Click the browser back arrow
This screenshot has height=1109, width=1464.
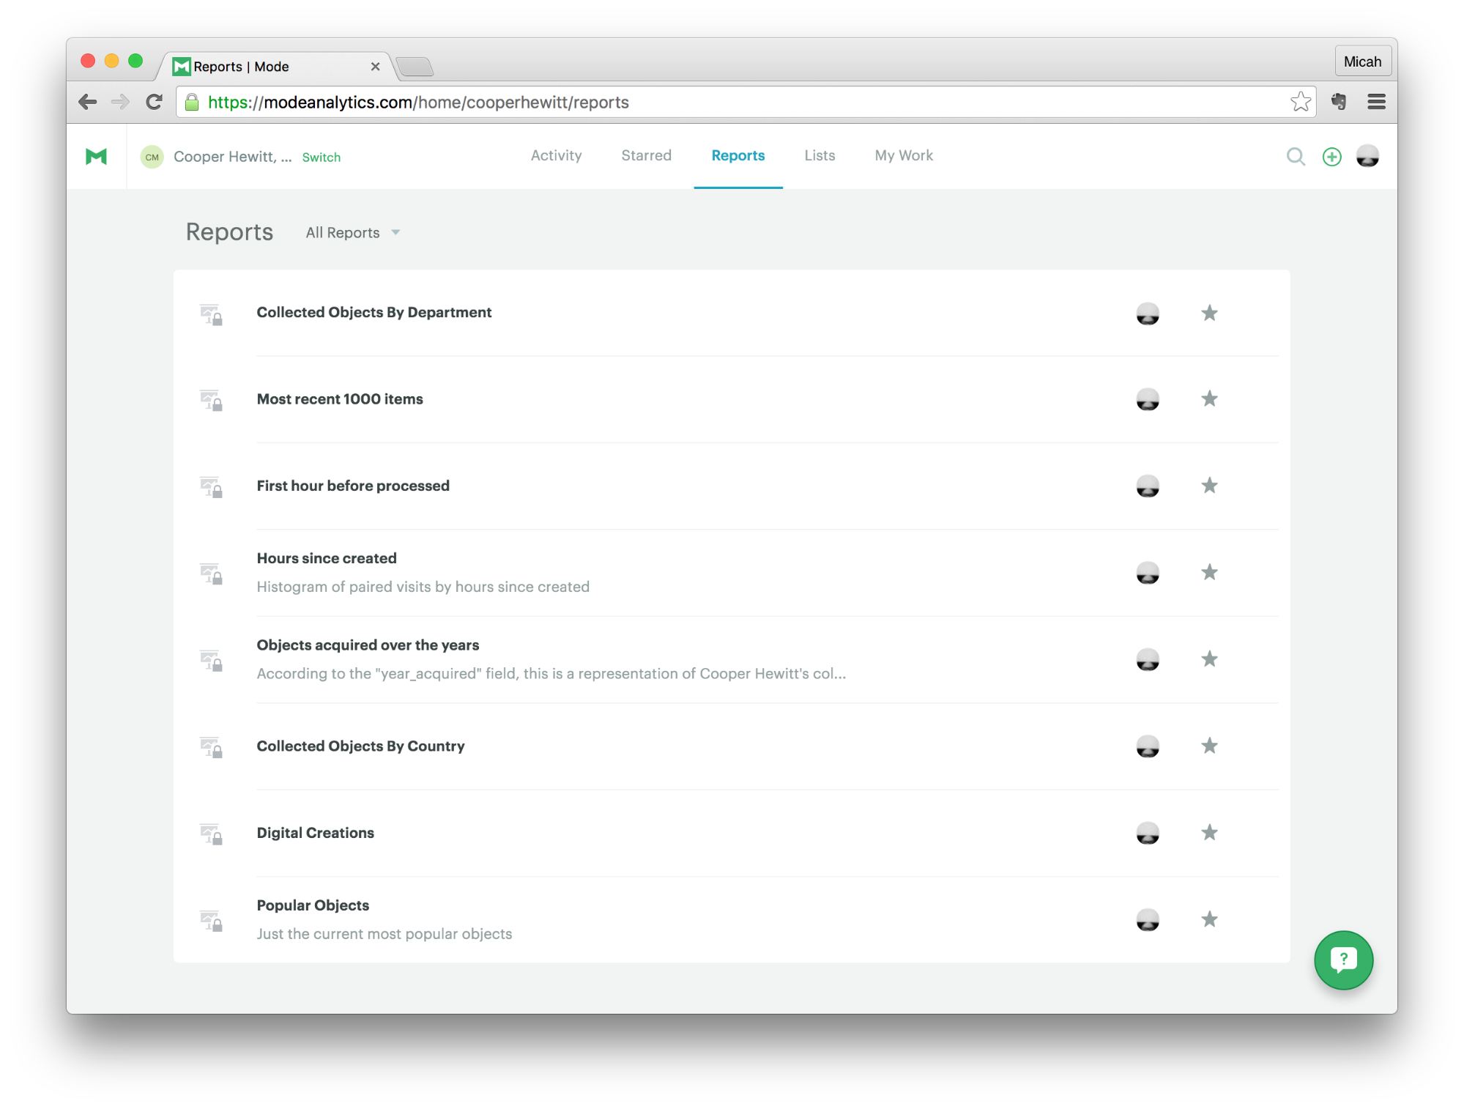pyautogui.click(x=88, y=102)
